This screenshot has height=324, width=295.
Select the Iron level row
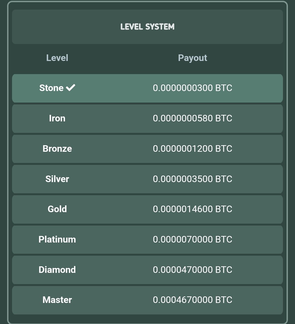coord(147,119)
